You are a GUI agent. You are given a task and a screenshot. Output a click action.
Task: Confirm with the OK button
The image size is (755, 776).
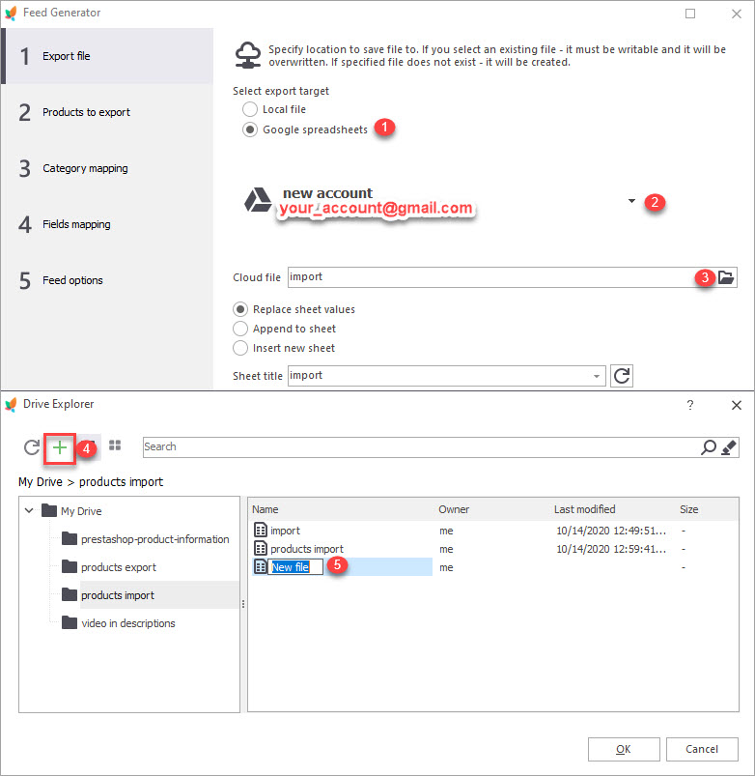click(624, 749)
